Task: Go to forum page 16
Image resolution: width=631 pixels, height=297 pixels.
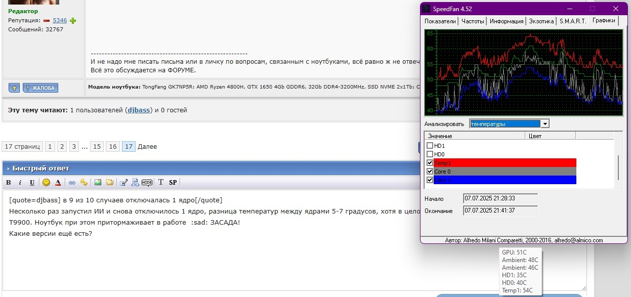Action: pyautogui.click(x=113, y=147)
